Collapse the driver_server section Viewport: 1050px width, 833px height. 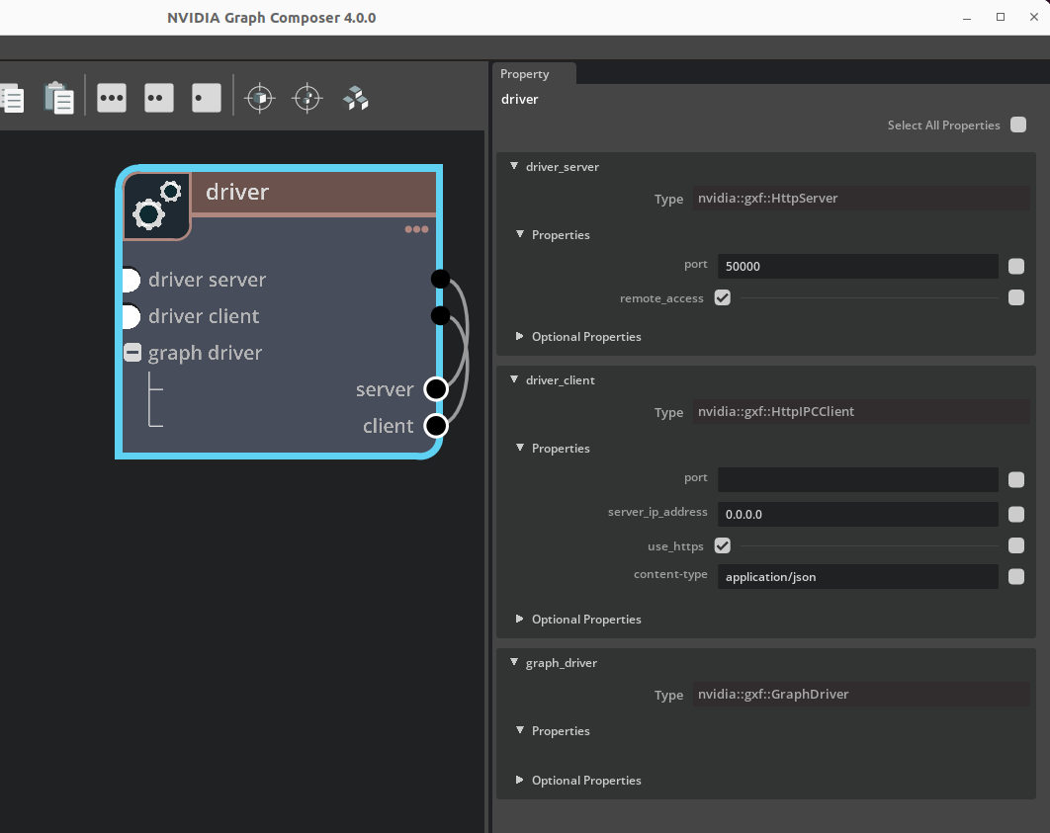tap(513, 166)
